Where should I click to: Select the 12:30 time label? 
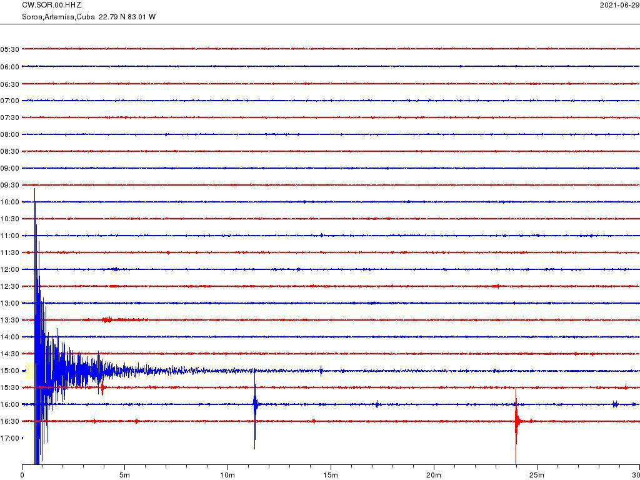10,286
